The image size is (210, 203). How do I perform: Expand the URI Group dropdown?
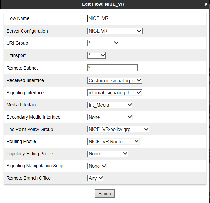coord(103,43)
